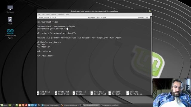Open the Computer desktop icon

click(10, 9)
